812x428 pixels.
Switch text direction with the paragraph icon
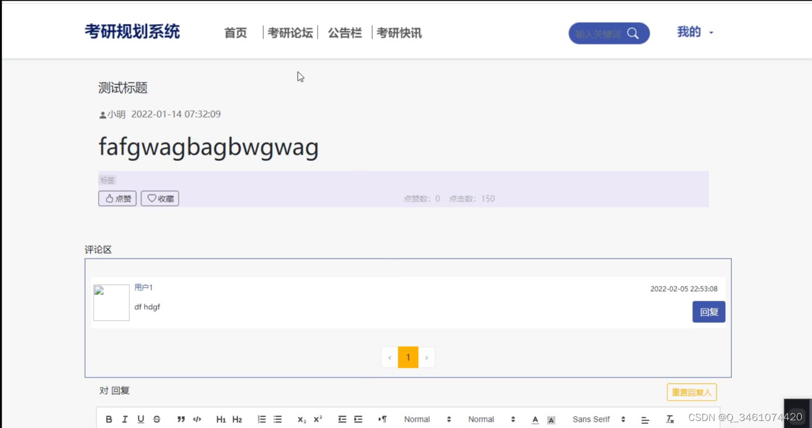tap(383, 419)
